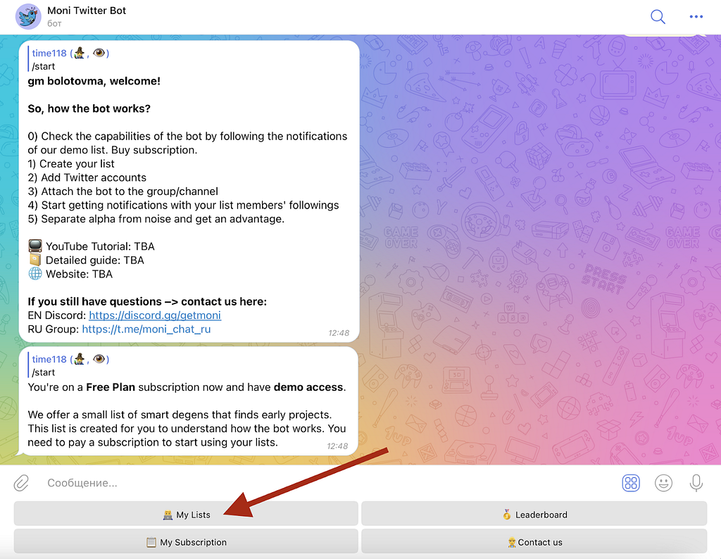This screenshot has height=559, width=721.
Task: Attach a file with the paperclip icon
Action: [x=21, y=483]
